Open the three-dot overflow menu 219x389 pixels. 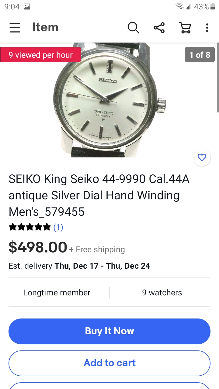click(207, 28)
